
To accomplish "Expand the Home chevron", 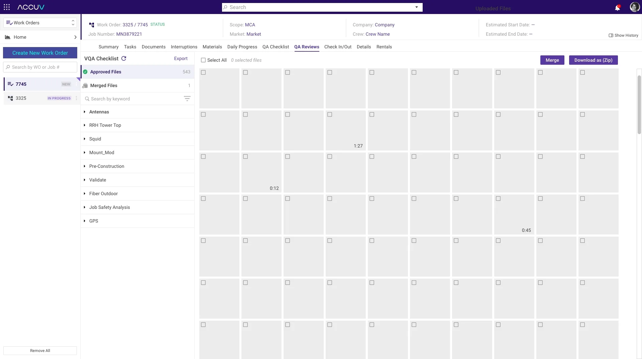I will 75,37.
